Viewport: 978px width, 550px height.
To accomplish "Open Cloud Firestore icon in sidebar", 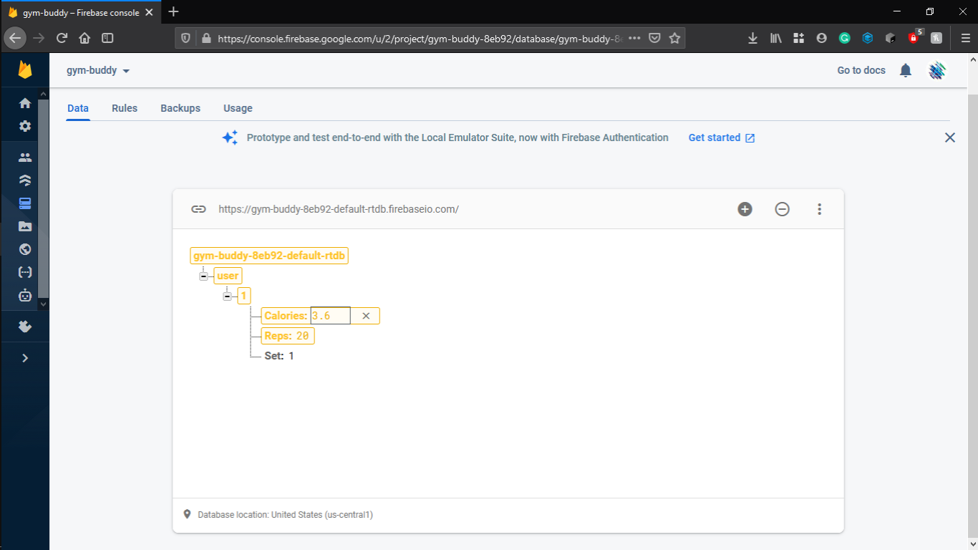I will click(x=25, y=180).
